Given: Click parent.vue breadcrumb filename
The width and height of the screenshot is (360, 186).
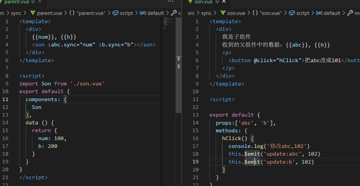Looking at the screenshot, I should pyautogui.click(x=49, y=13).
